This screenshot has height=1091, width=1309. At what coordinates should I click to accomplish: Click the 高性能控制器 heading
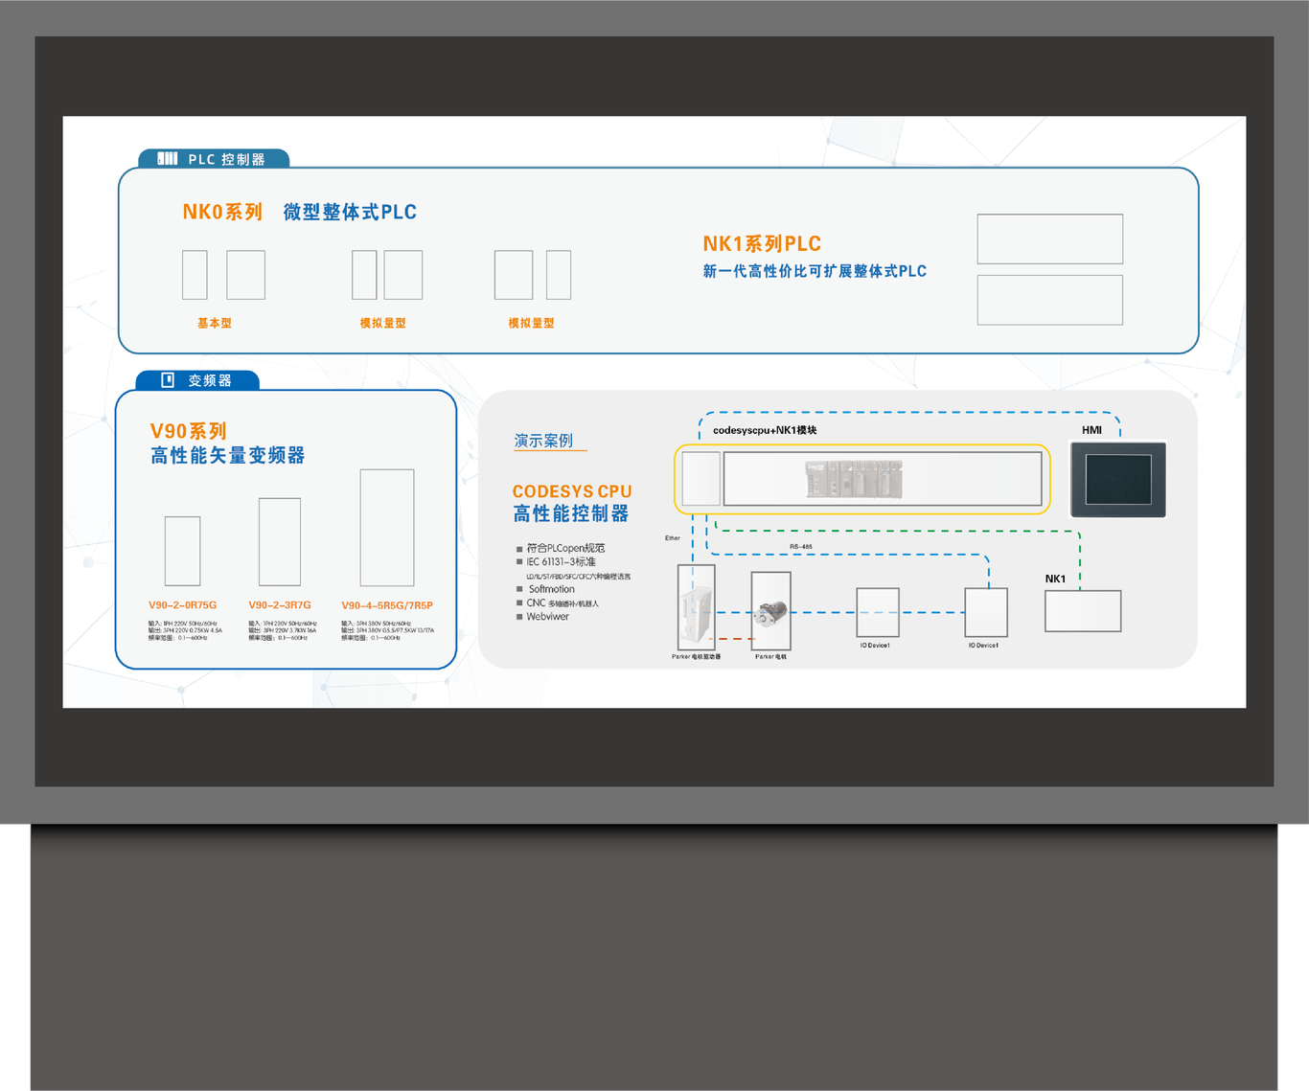571,514
